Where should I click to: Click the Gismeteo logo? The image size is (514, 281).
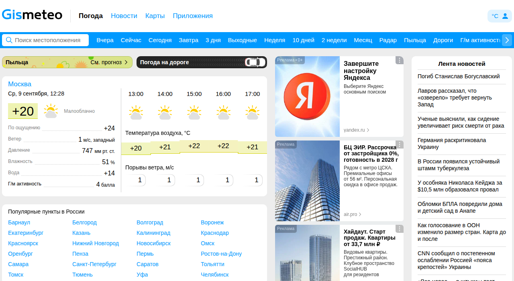pos(32,15)
